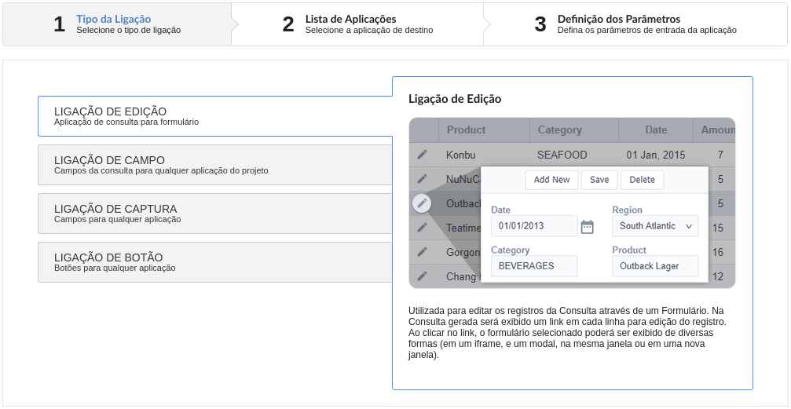Image resolution: width=791 pixels, height=409 pixels.
Task: Expand the Region South Atlantic dropdown
Action: (x=655, y=226)
